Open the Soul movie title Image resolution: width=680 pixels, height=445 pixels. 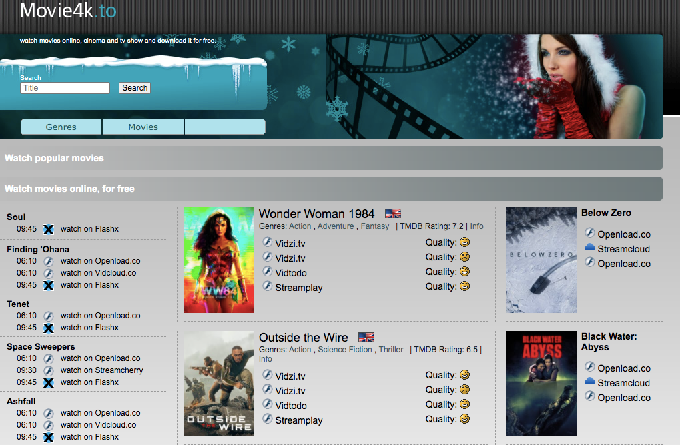click(16, 217)
